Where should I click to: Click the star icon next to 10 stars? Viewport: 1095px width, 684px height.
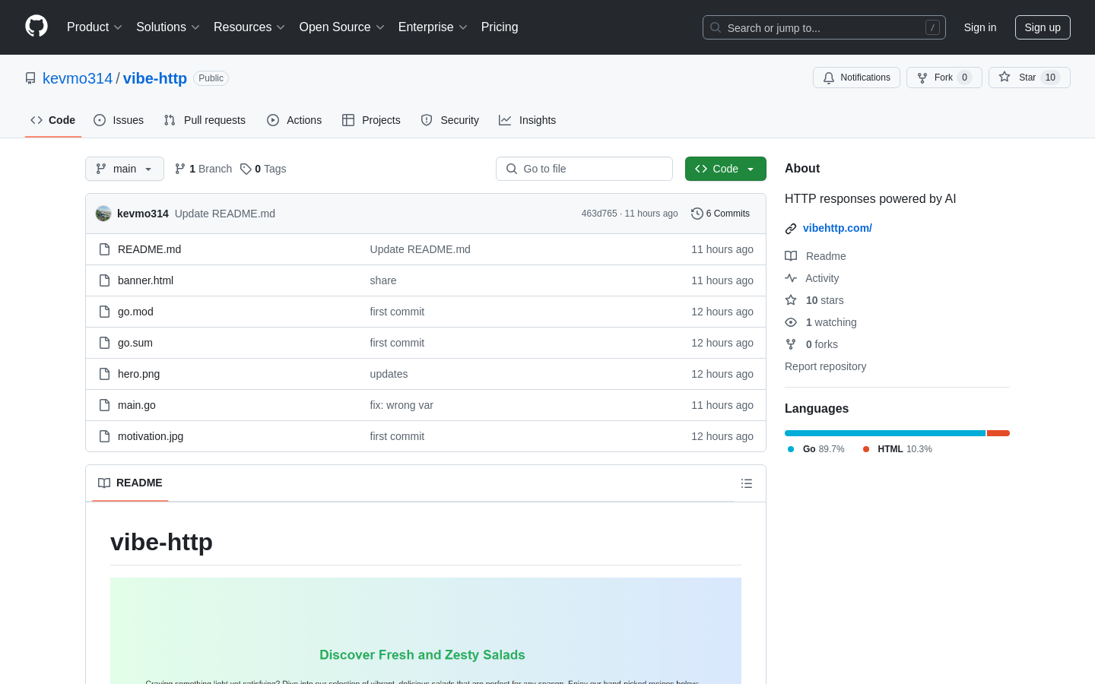(791, 300)
